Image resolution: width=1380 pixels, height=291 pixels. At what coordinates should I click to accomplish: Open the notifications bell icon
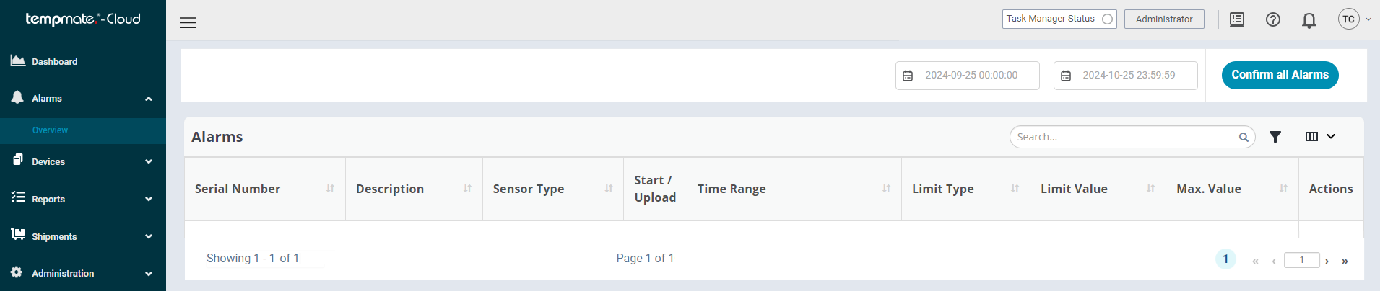pos(1309,20)
